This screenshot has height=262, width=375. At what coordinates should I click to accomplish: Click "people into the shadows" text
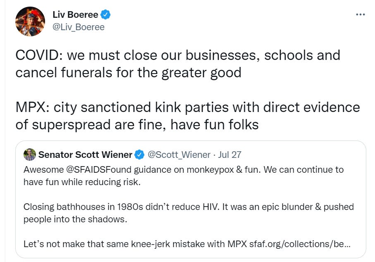[75, 219]
